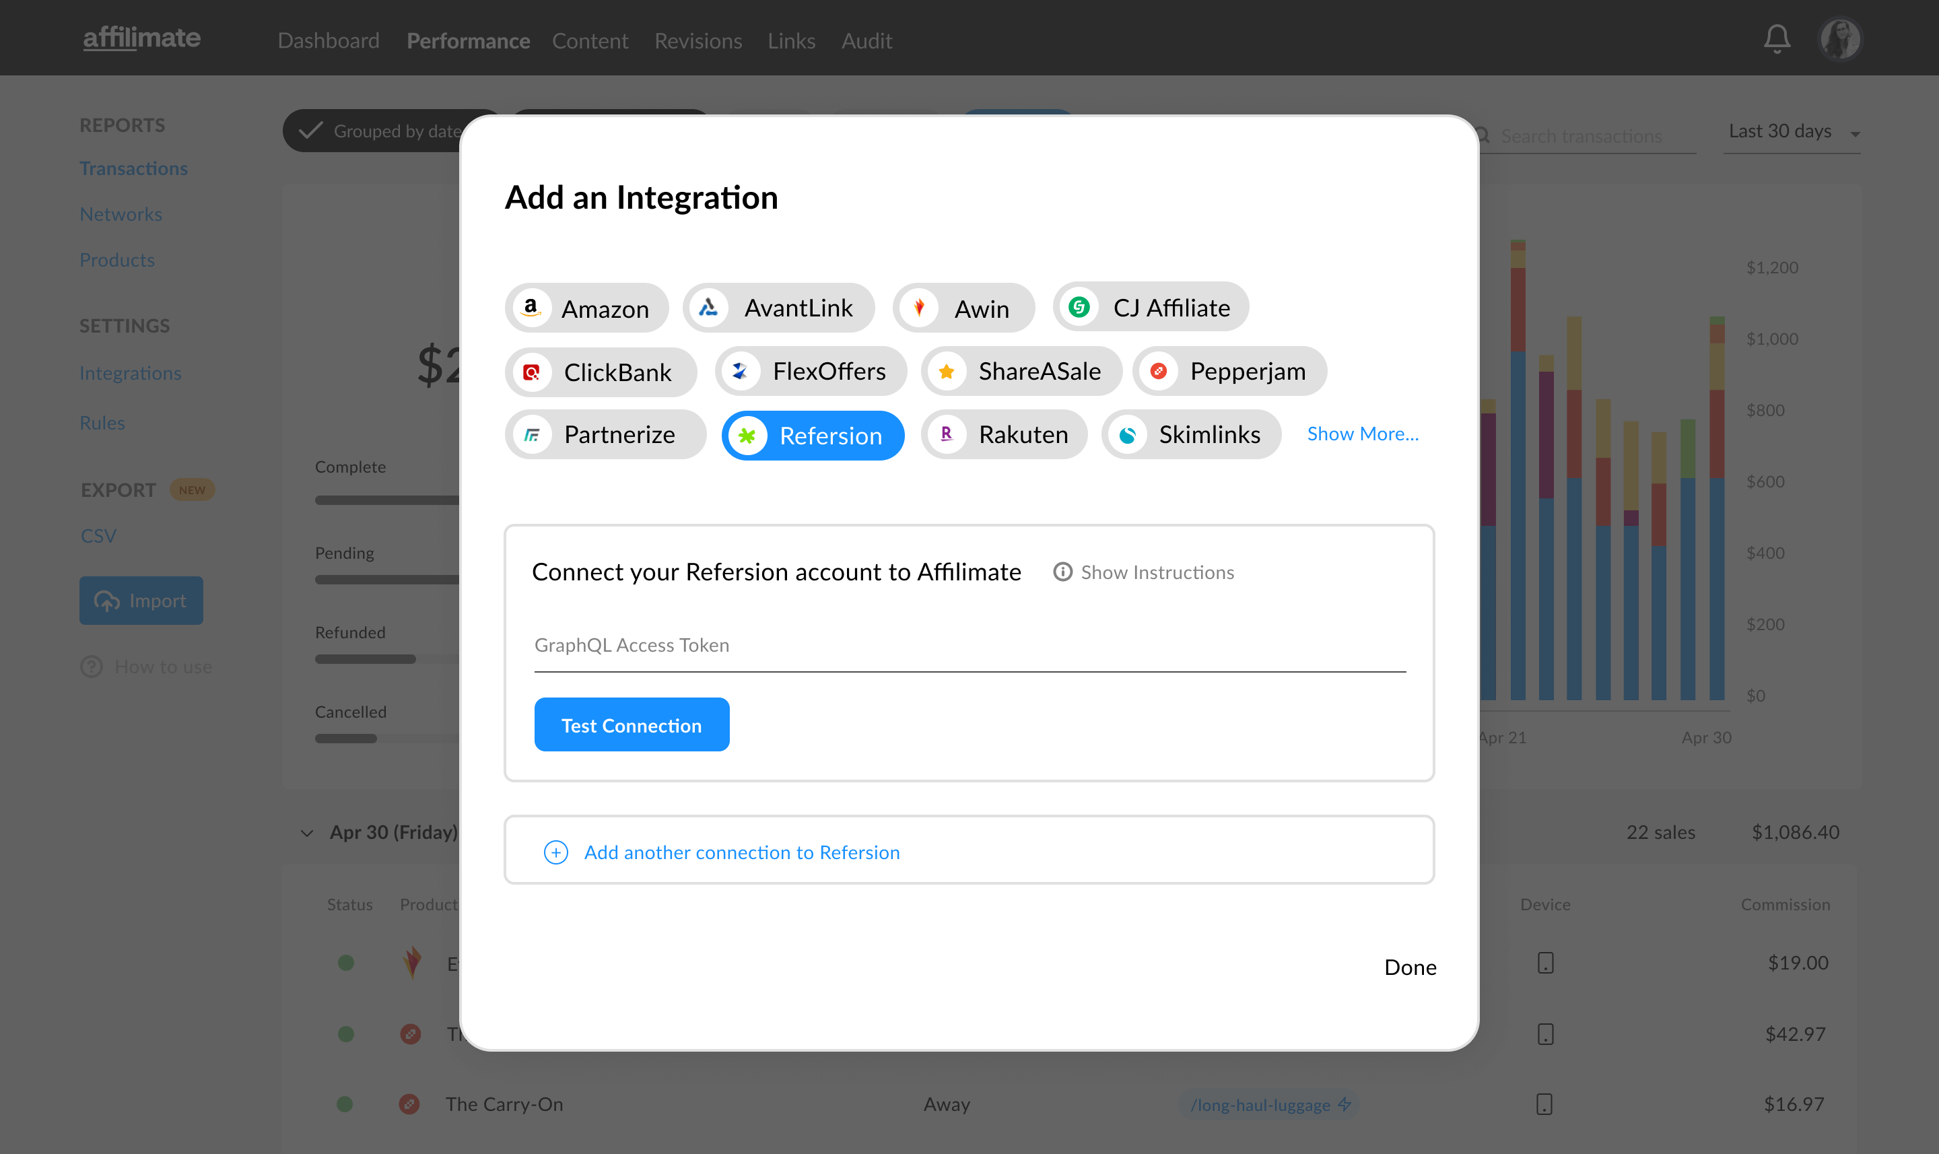Go to the Links tab
This screenshot has height=1154, width=1939.
(x=792, y=40)
